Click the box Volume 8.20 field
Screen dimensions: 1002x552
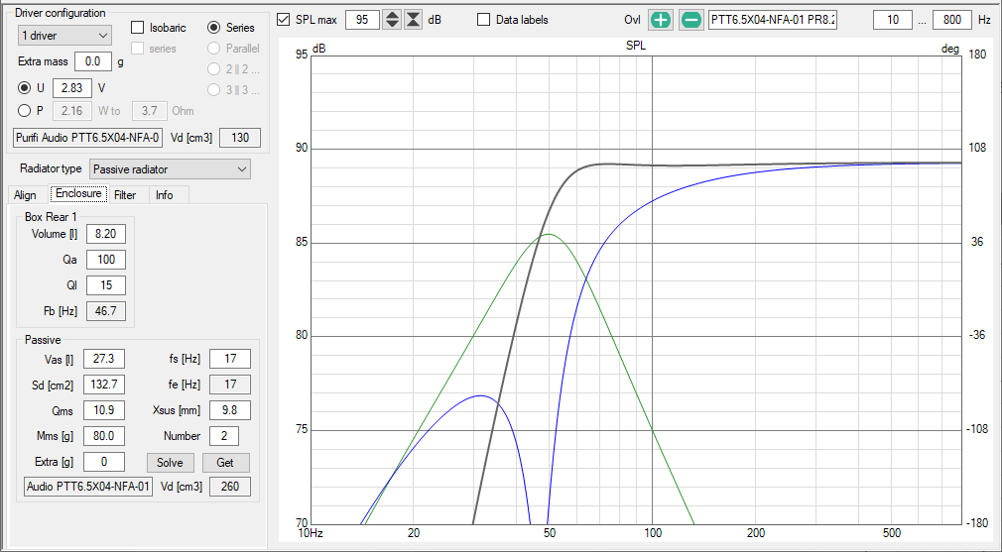pos(106,234)
